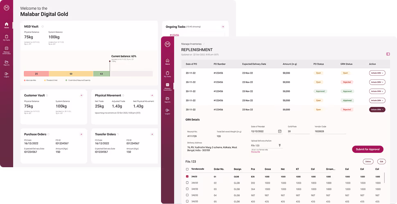Open ongoing task #123456 link

coord(174,35)
